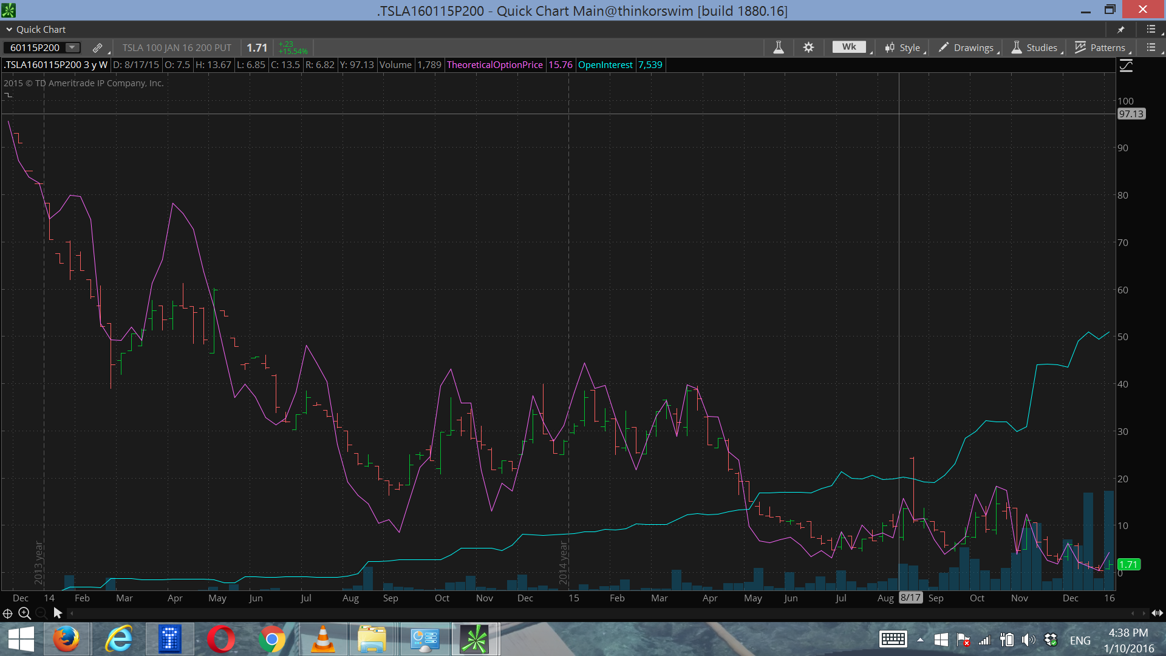
Task: Open the Action Center flag icon
Action: click(x=963, y=640)
